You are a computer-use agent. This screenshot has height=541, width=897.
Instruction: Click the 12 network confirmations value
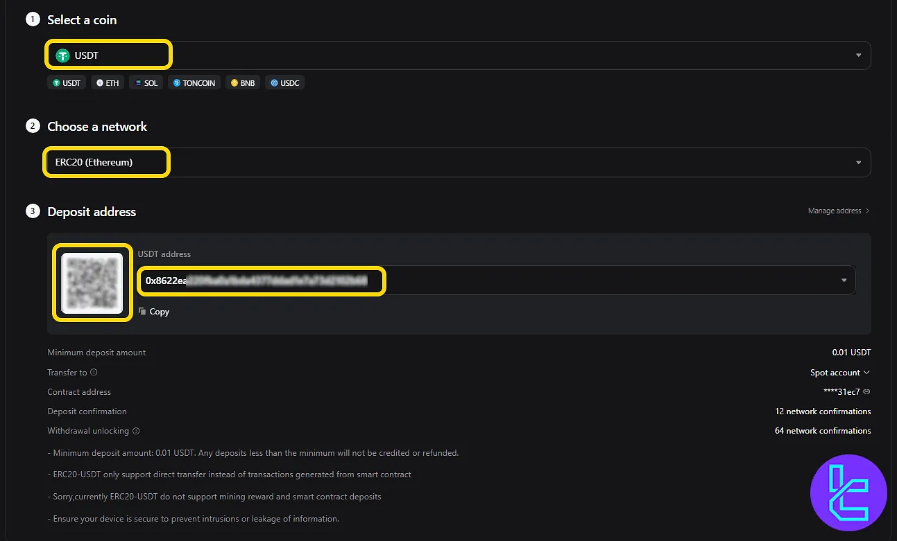click(x=823, y=411)
